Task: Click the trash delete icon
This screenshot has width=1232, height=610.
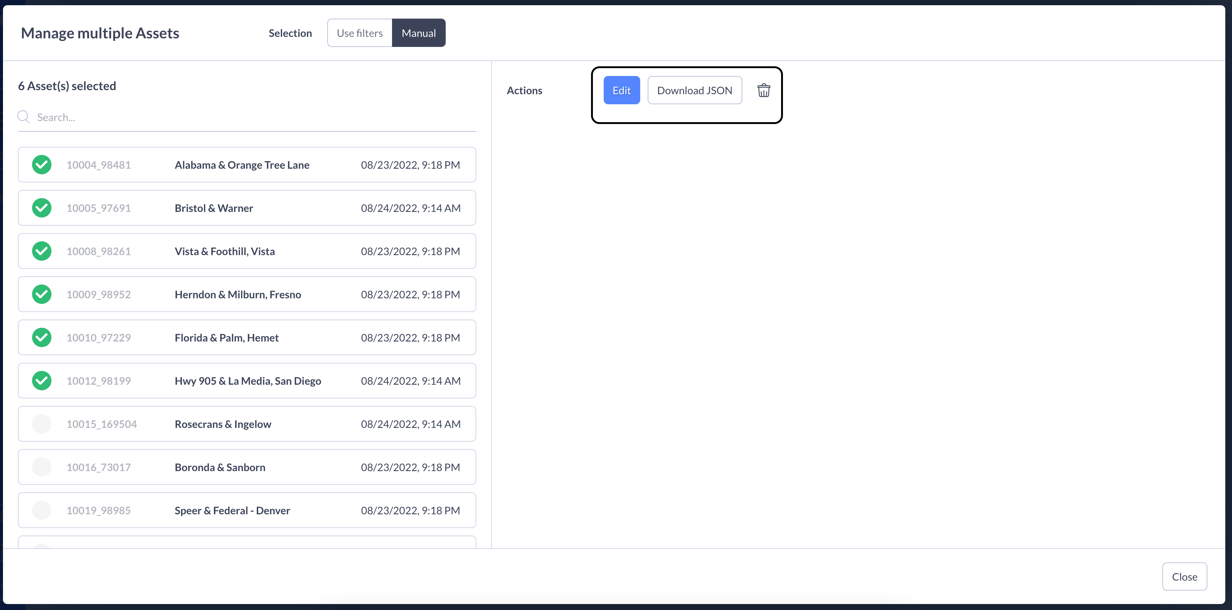Action: click(763, 90)
